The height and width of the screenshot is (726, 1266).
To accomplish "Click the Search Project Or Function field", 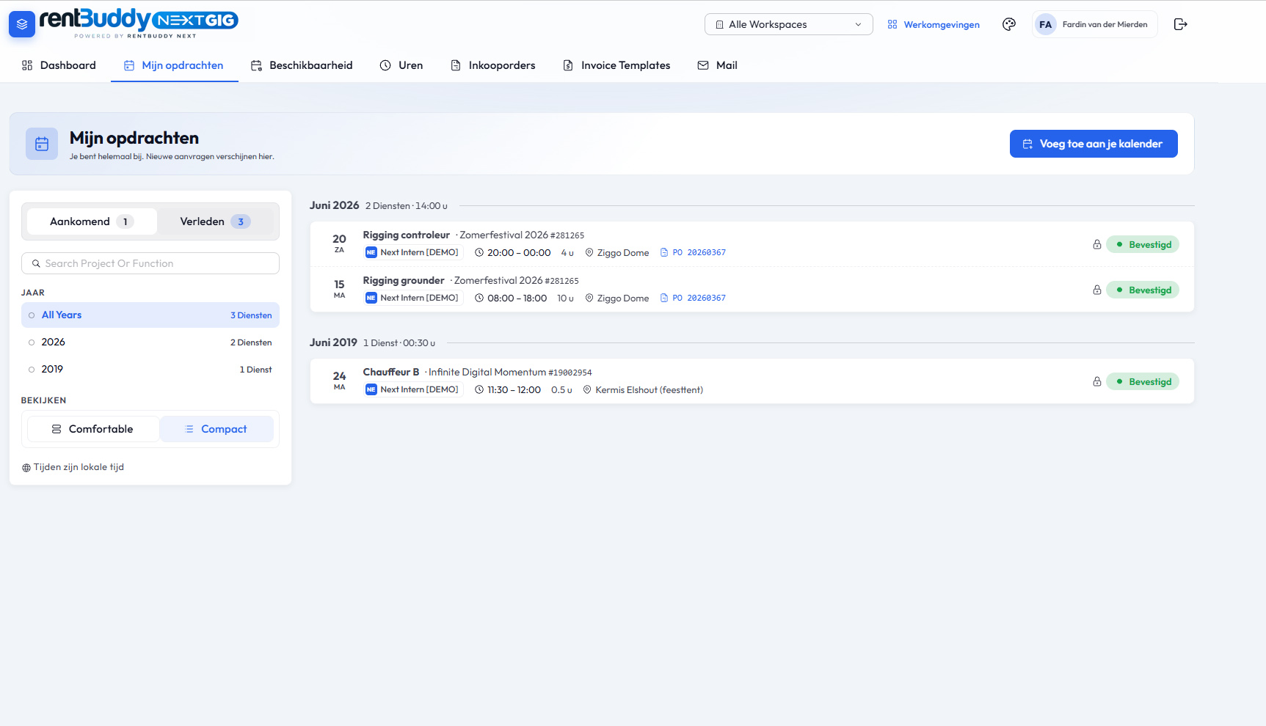I will click(x=150, y=263).
